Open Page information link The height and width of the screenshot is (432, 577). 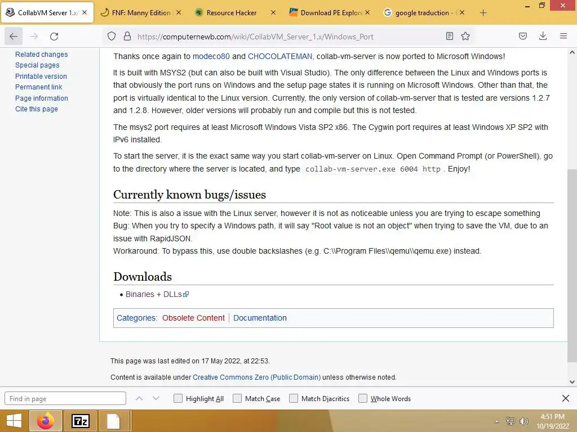pos(42,98)
